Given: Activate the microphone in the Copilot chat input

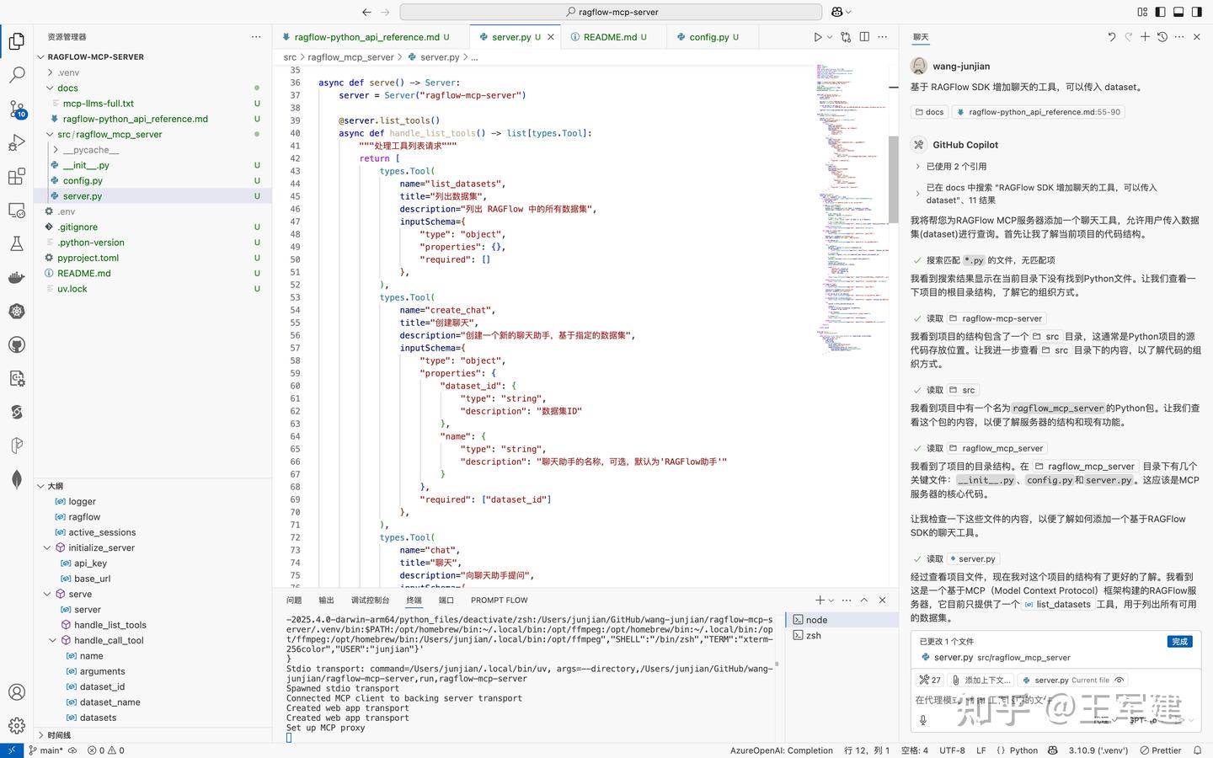Looking at the screenshot, I should [x=923, y=721].
